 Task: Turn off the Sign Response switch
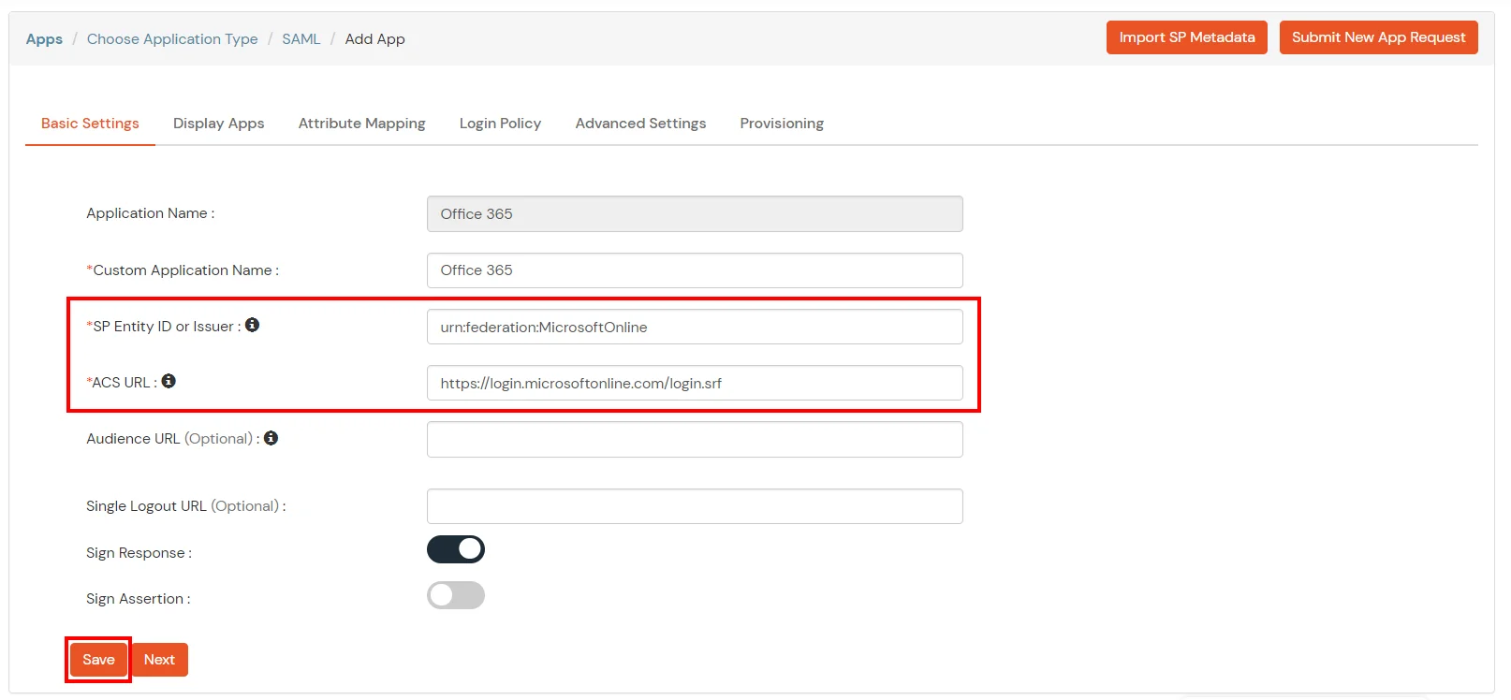(x=456, y=549)
